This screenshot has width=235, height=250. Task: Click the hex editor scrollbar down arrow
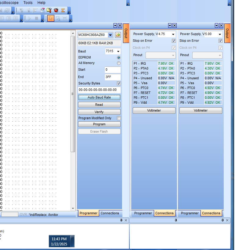73,209
